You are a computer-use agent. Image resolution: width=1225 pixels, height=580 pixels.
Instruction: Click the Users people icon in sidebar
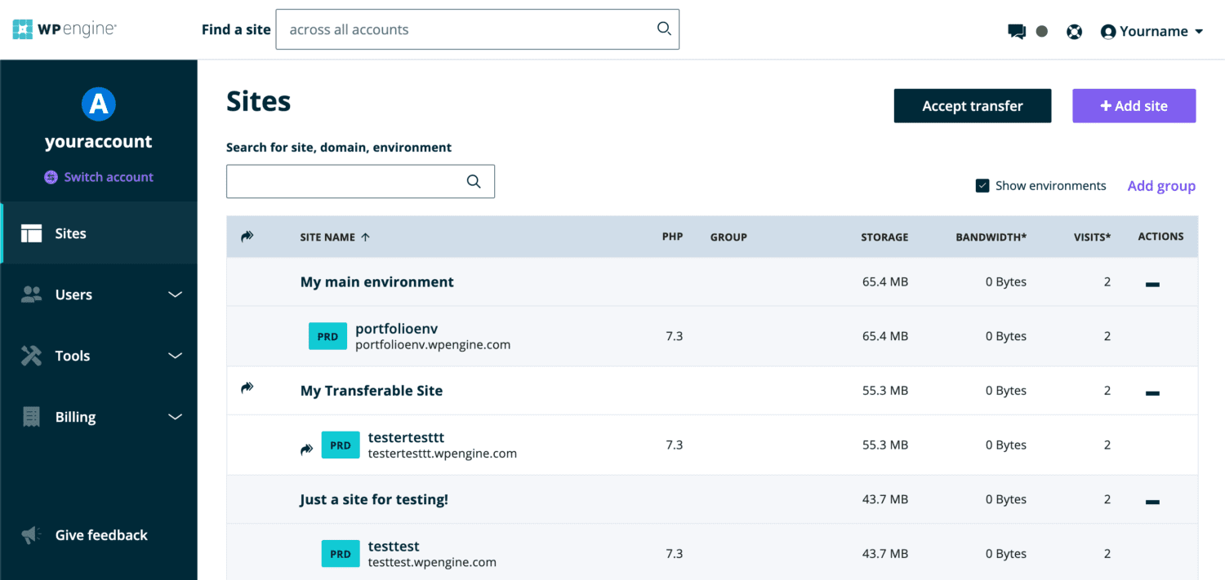point(31,294)
